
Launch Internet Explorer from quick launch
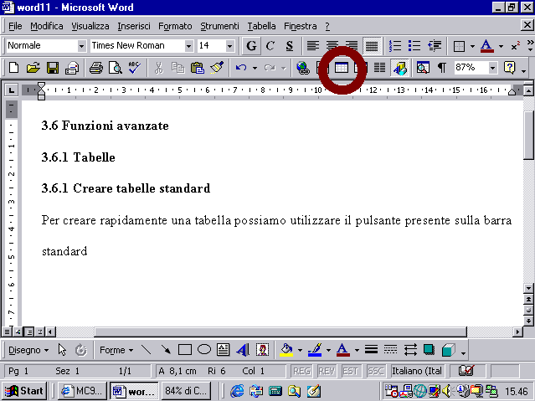[237, 391]
